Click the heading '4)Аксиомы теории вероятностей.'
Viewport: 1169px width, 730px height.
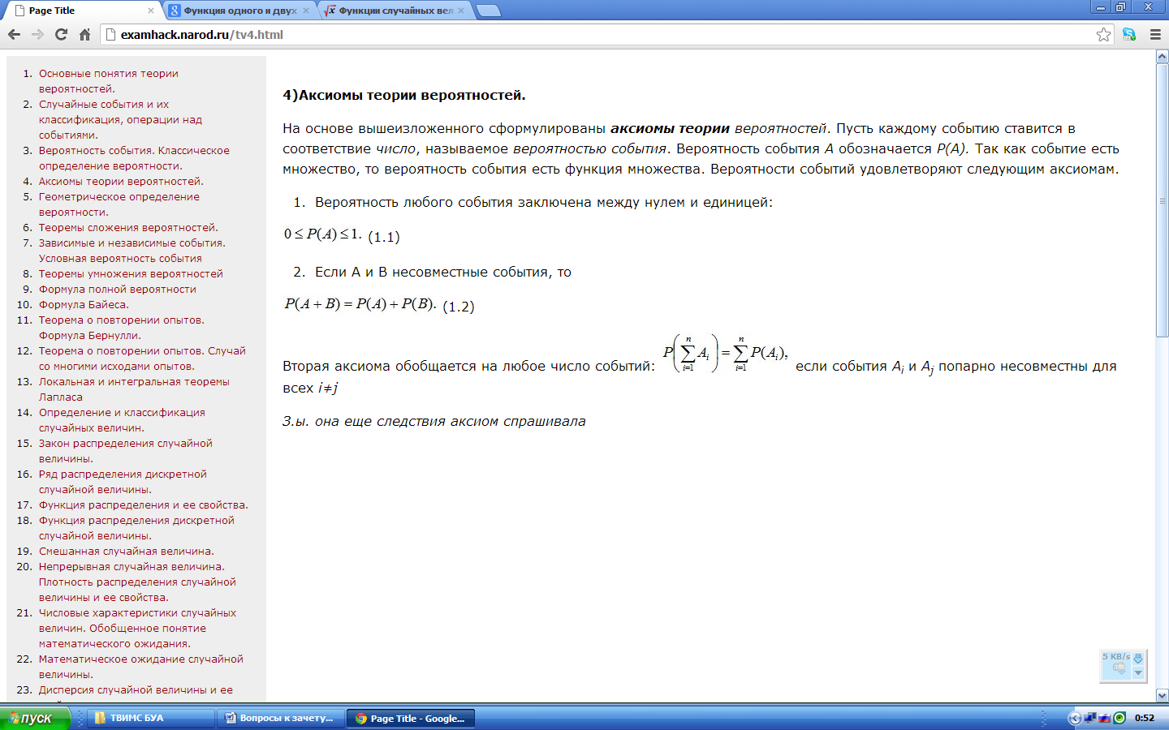point(404,95)
